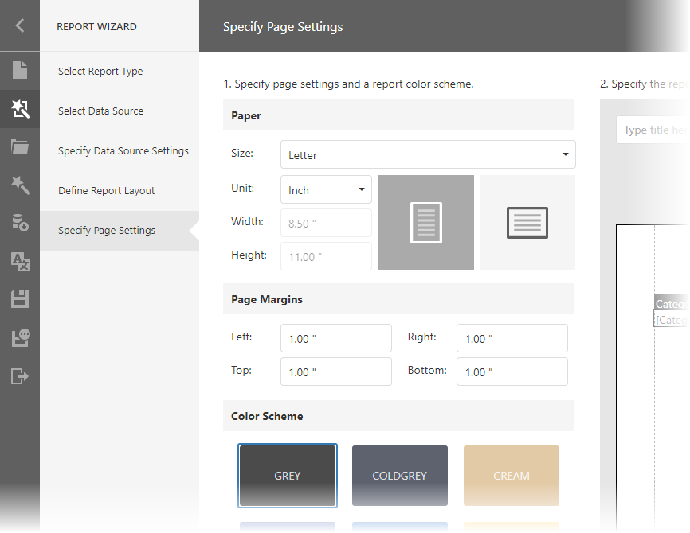Select the Cream color scheme
Viewport: 690px width, 533px height.
[x=512, y=476]
